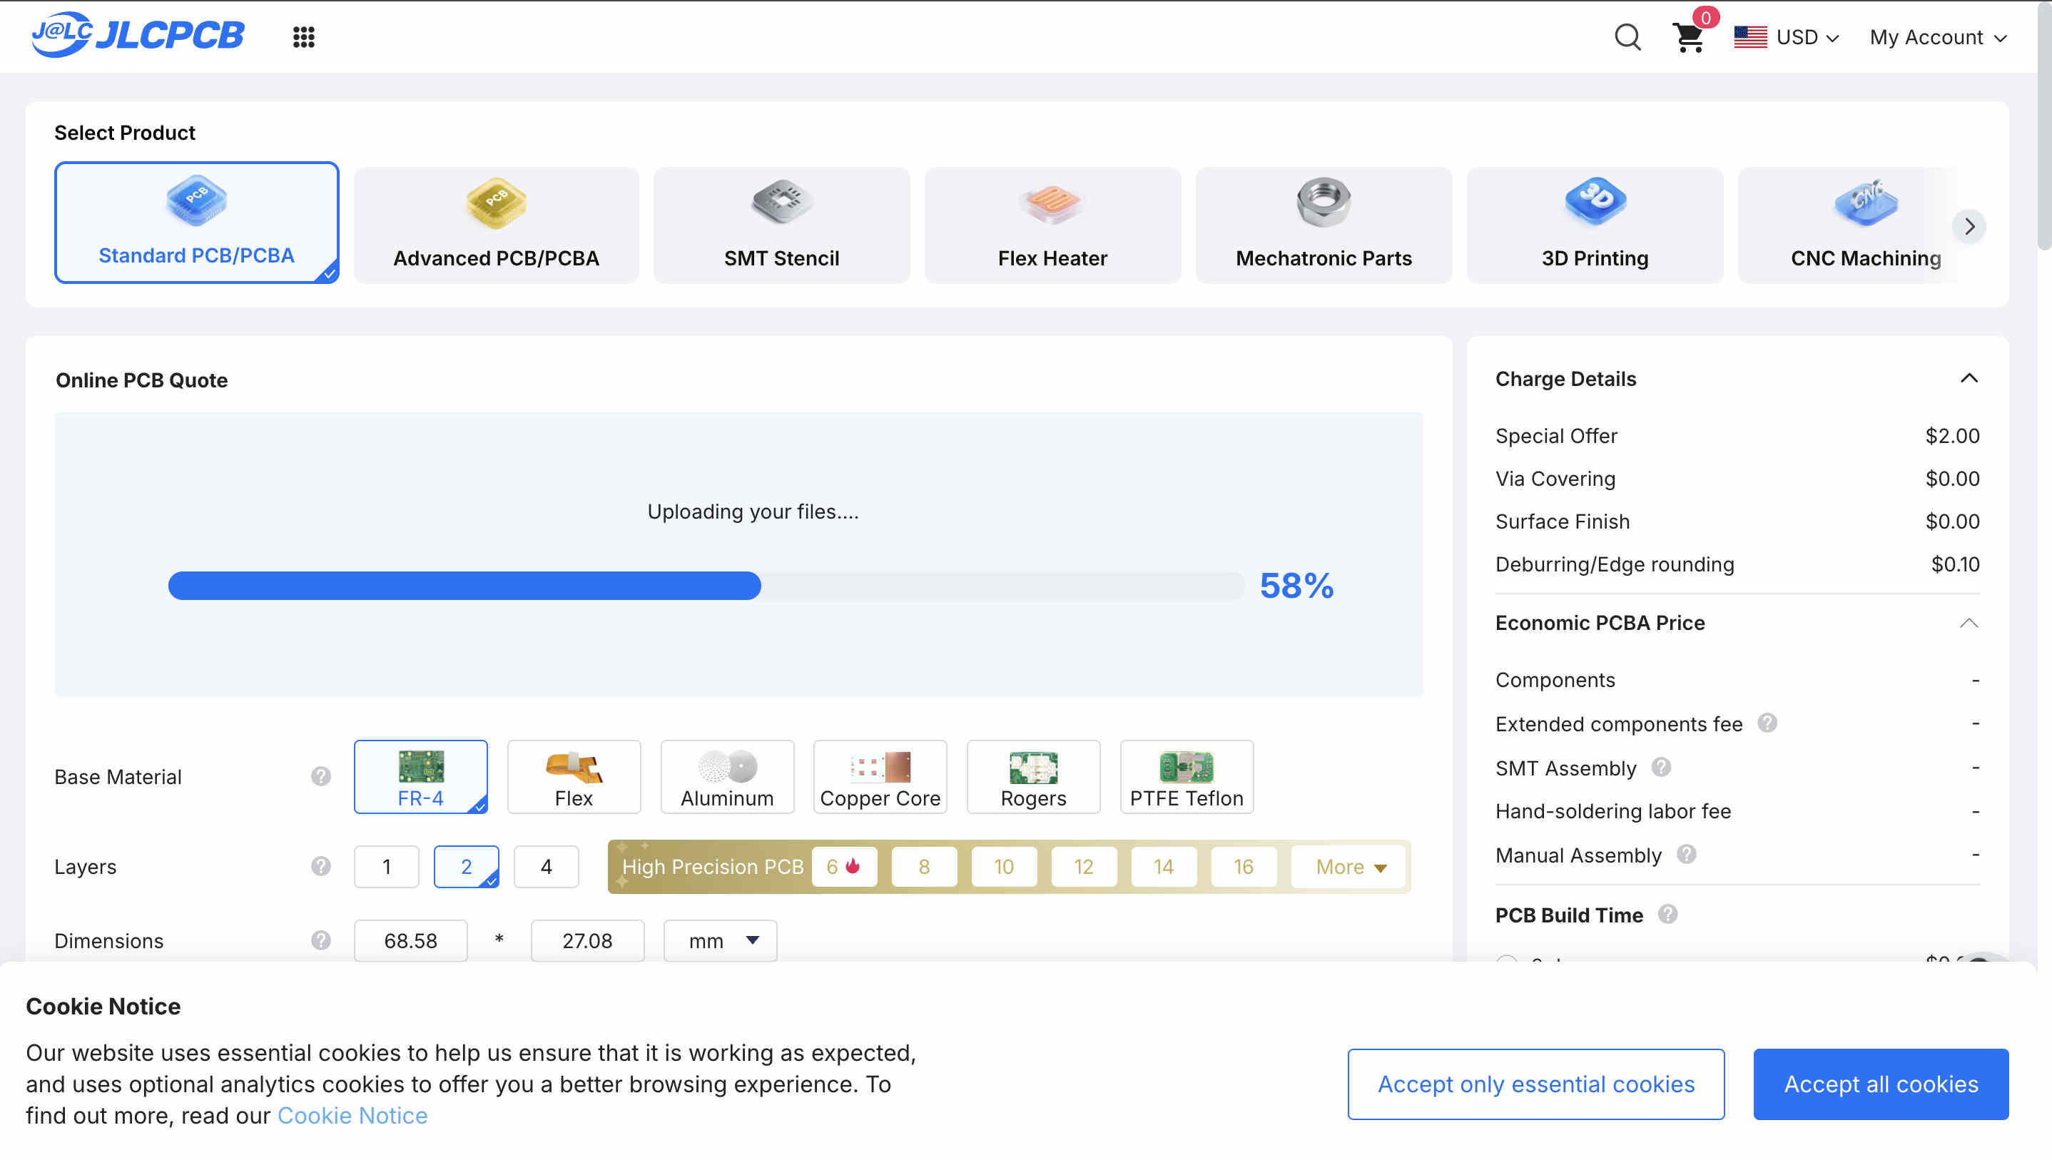Screen dimensions: 2052x1160
Task: Open the mm units dropdown
Action: [x=720, y=941]
